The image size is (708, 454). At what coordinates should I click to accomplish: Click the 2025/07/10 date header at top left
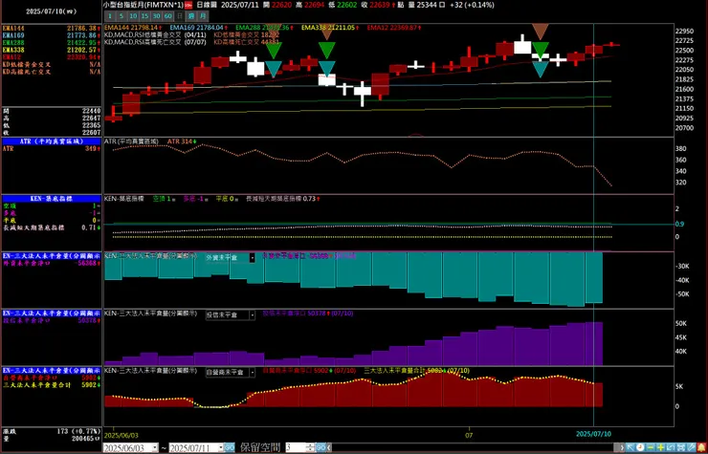tap(52, 11)
